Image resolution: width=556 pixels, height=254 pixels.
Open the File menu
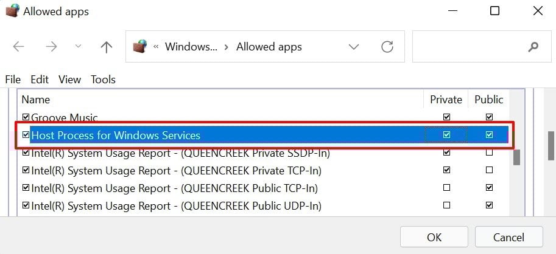pos(13,80)
